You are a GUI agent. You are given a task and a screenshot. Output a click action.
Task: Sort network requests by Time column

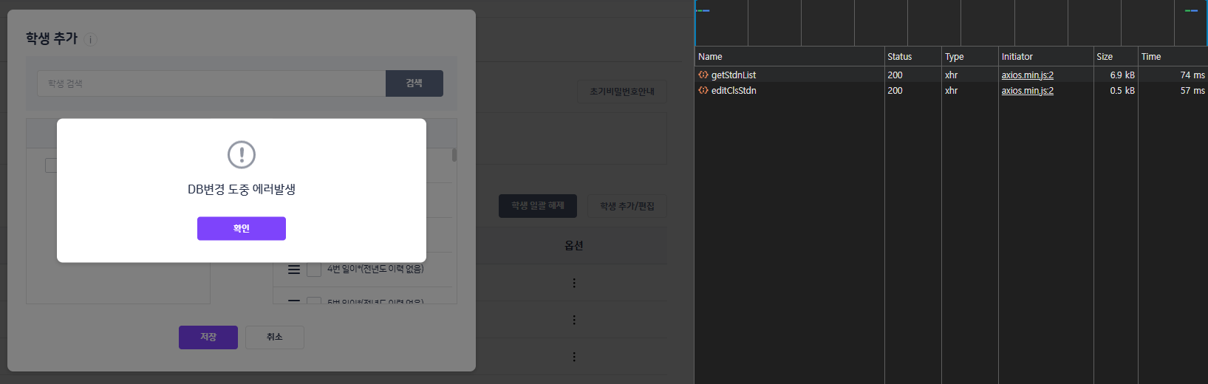coord(1171,57)
